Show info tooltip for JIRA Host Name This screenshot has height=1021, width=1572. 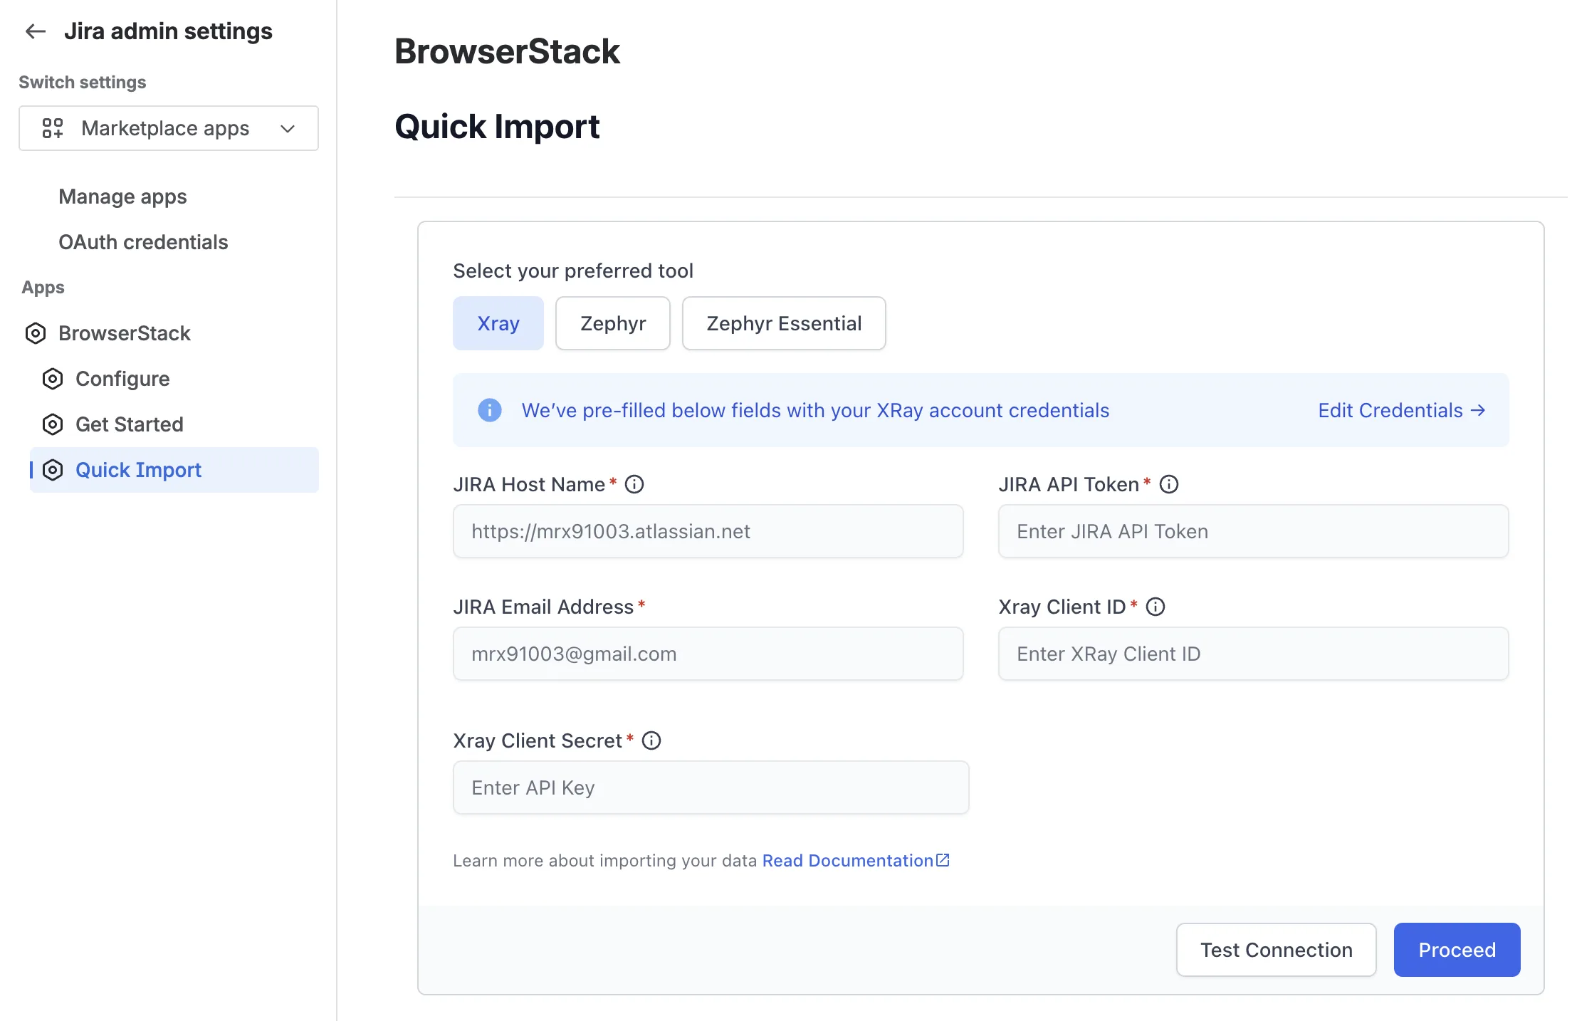pyautogui.click(x=634, y=484)
